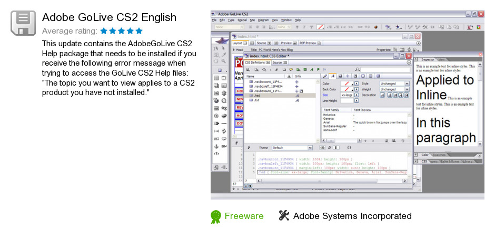
Task: Open the Diagram menu in GoLive
Action: pos(264,20)
